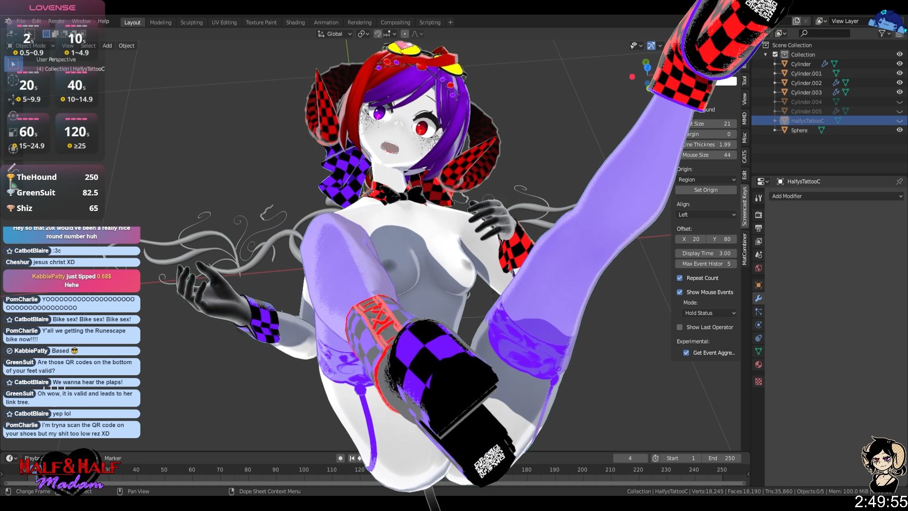Toggle the snapping magnet icon
This screenshot has width=908, height=511.
(x=377, y=34)
